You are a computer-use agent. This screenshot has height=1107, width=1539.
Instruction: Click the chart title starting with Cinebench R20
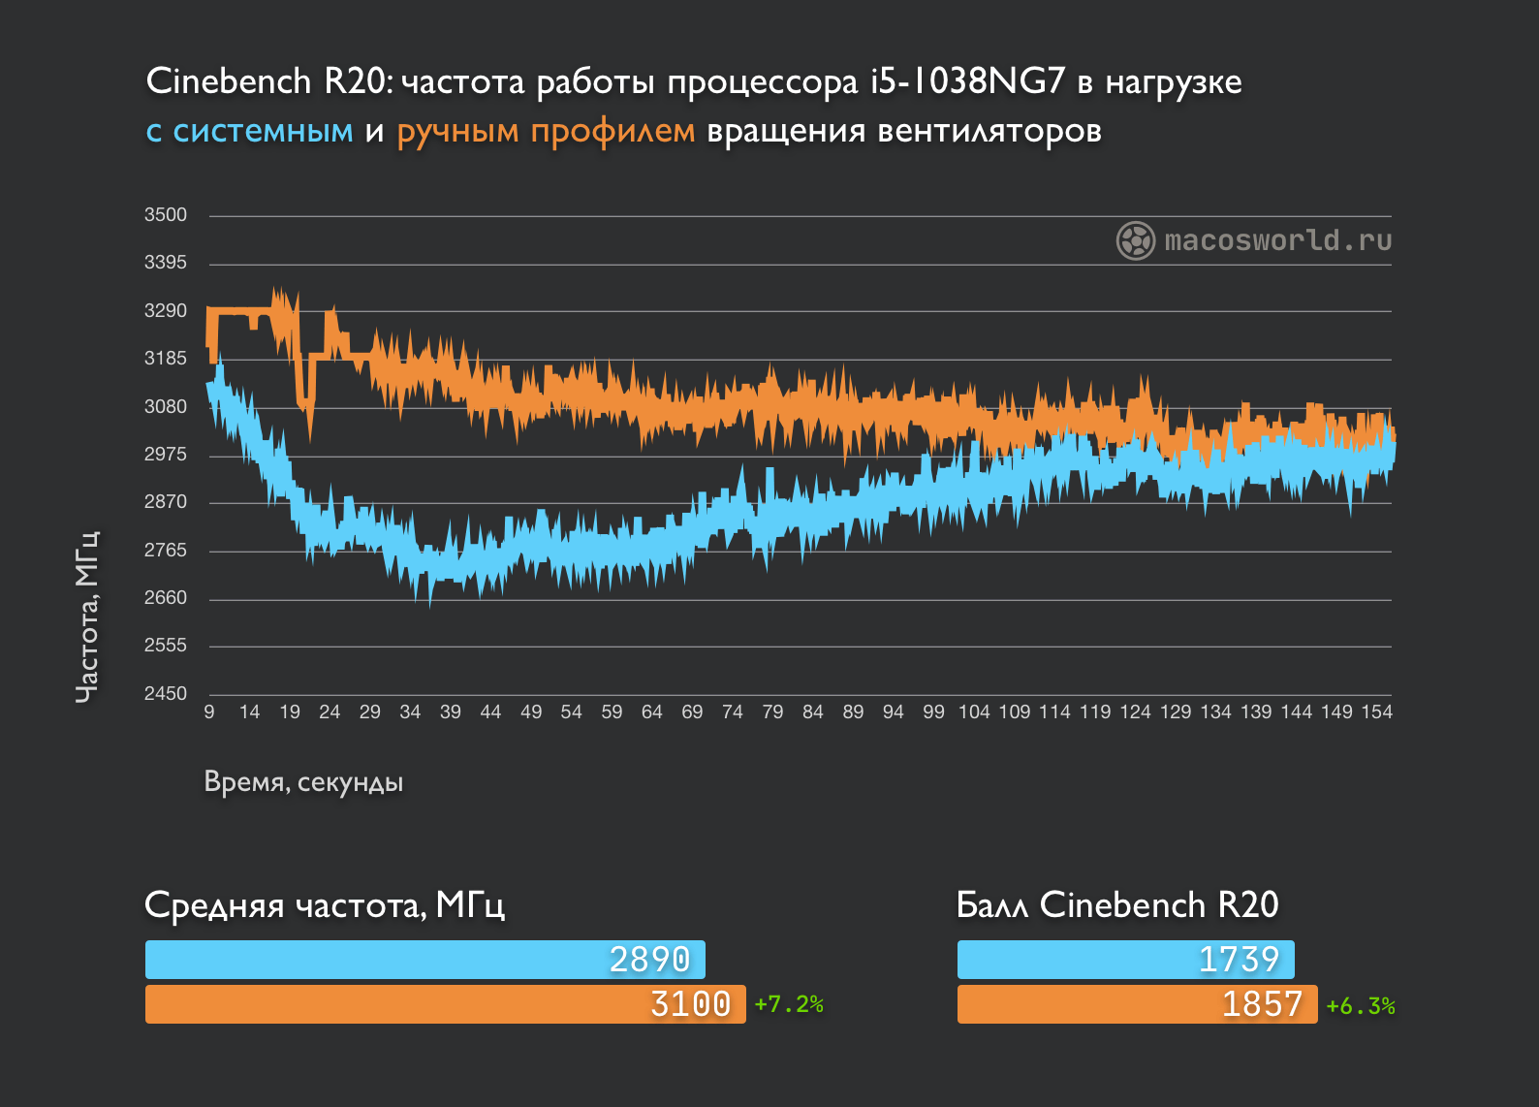pos(693,82)
